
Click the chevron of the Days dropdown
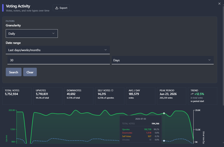(209, 60)
